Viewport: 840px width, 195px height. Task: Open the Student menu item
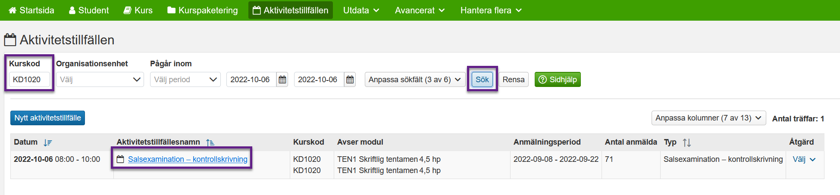tap(89, 10)
